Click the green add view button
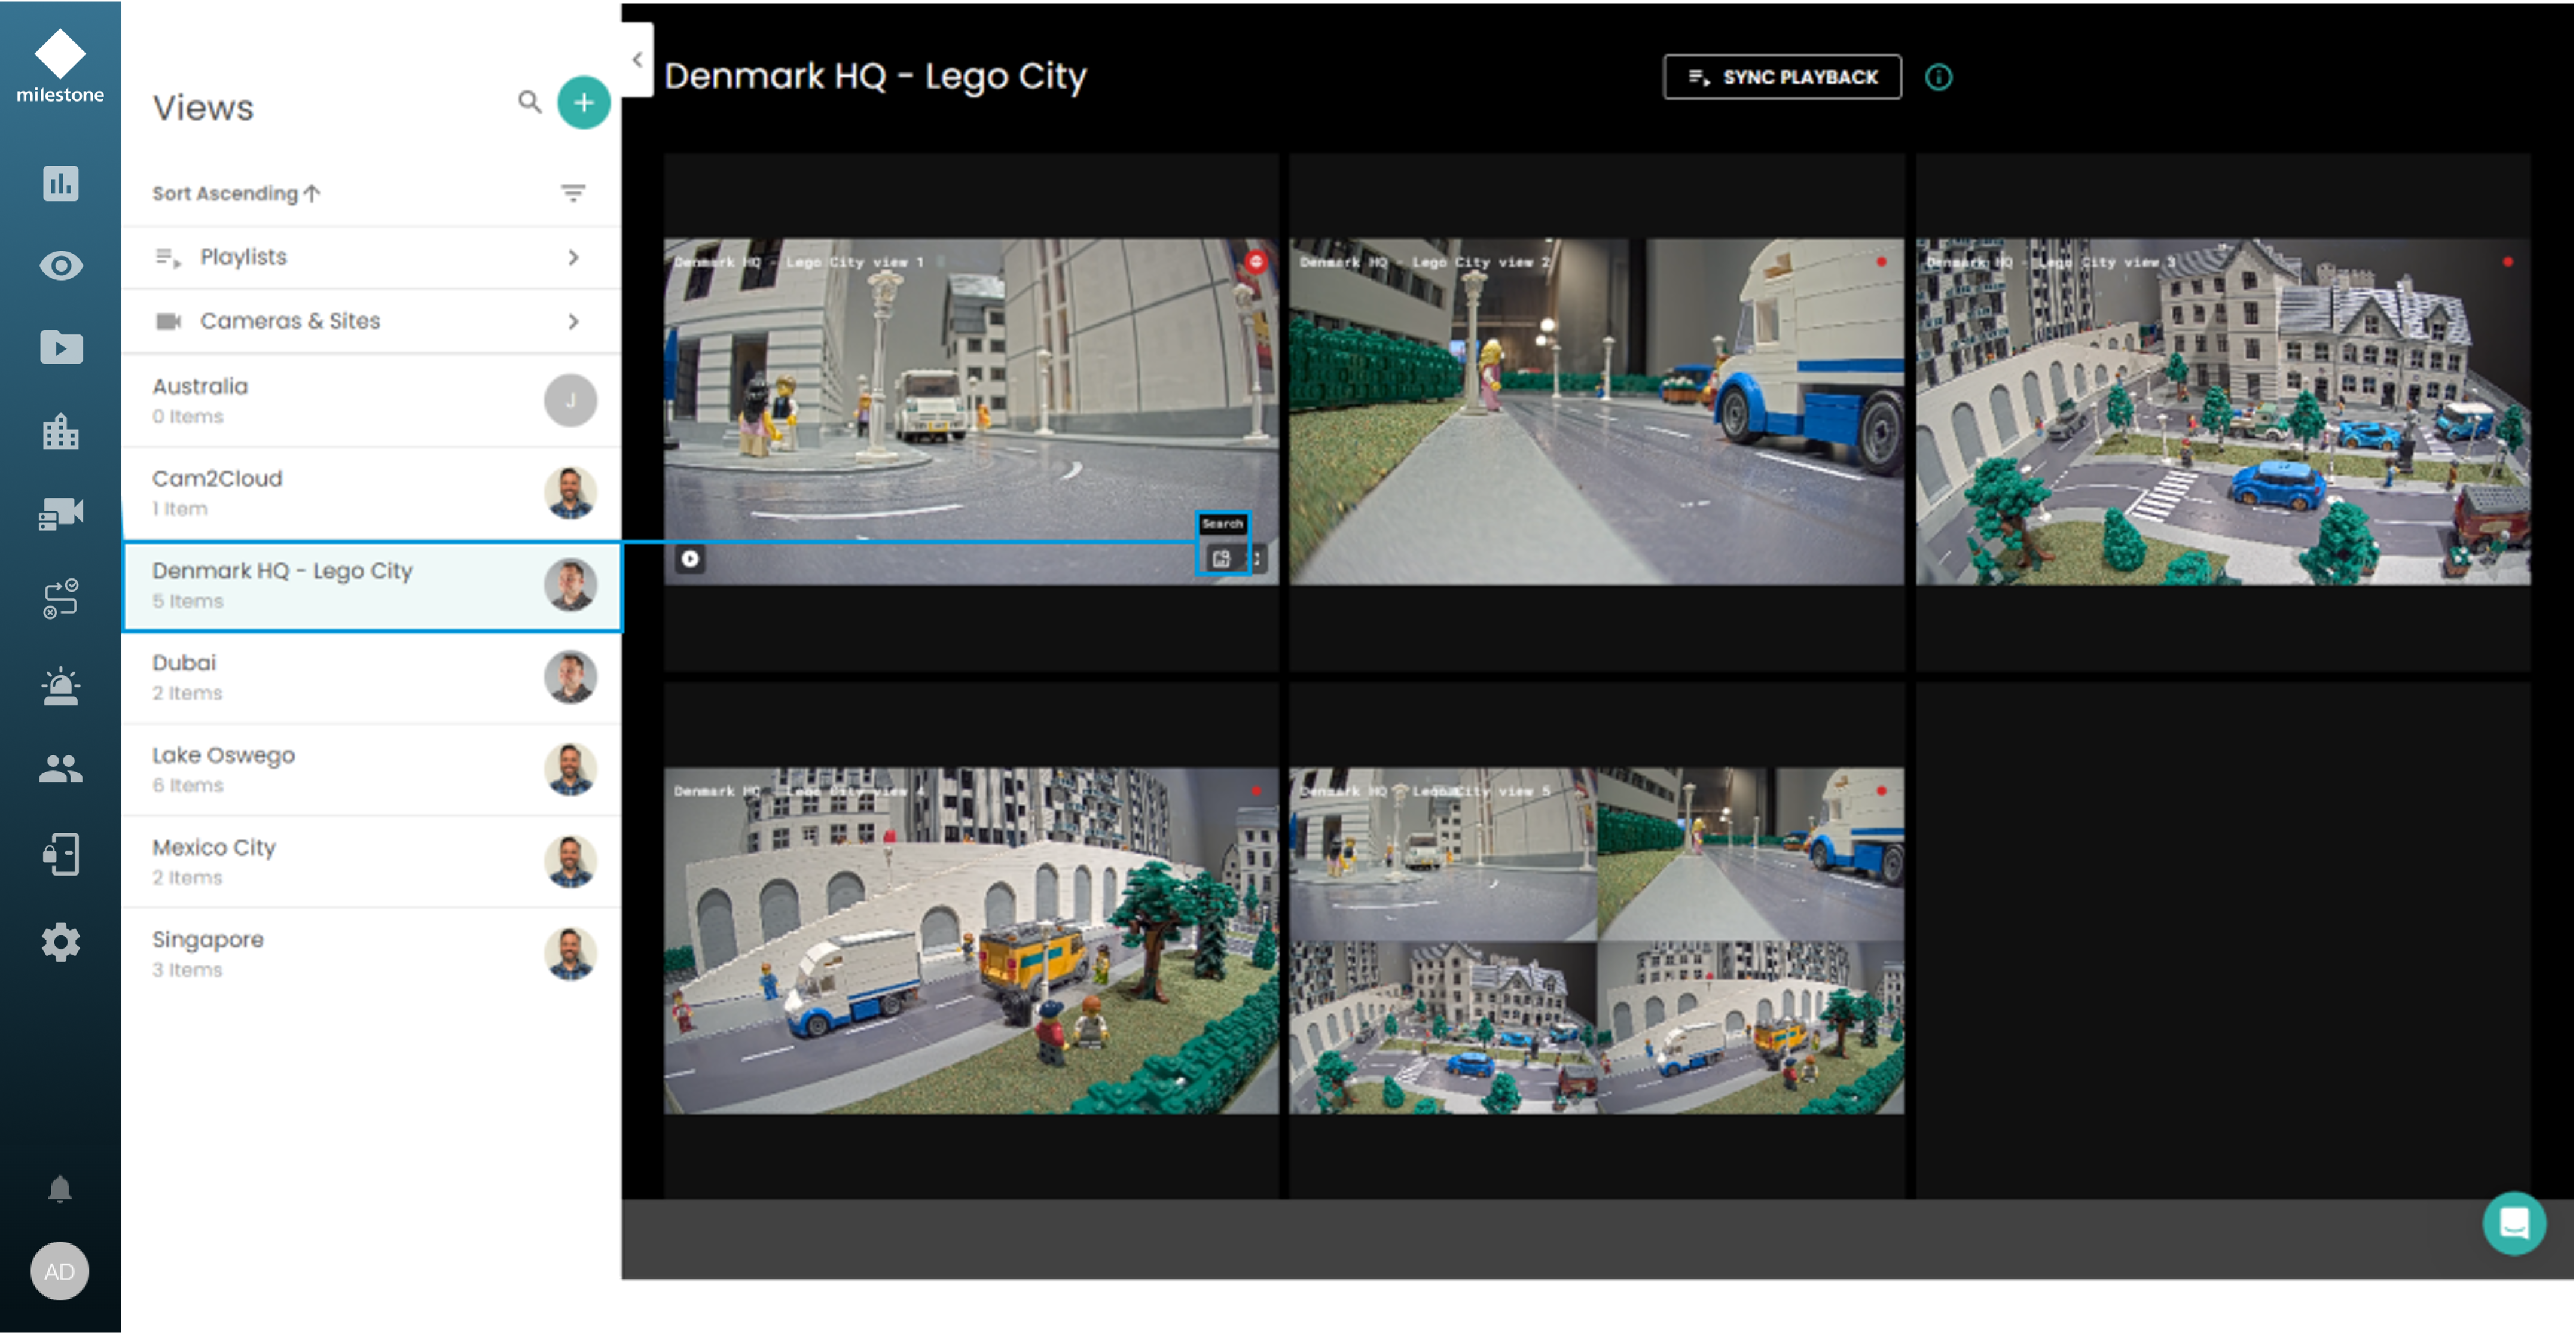This screenshot has height=1335, width=2576. point(584,102)
